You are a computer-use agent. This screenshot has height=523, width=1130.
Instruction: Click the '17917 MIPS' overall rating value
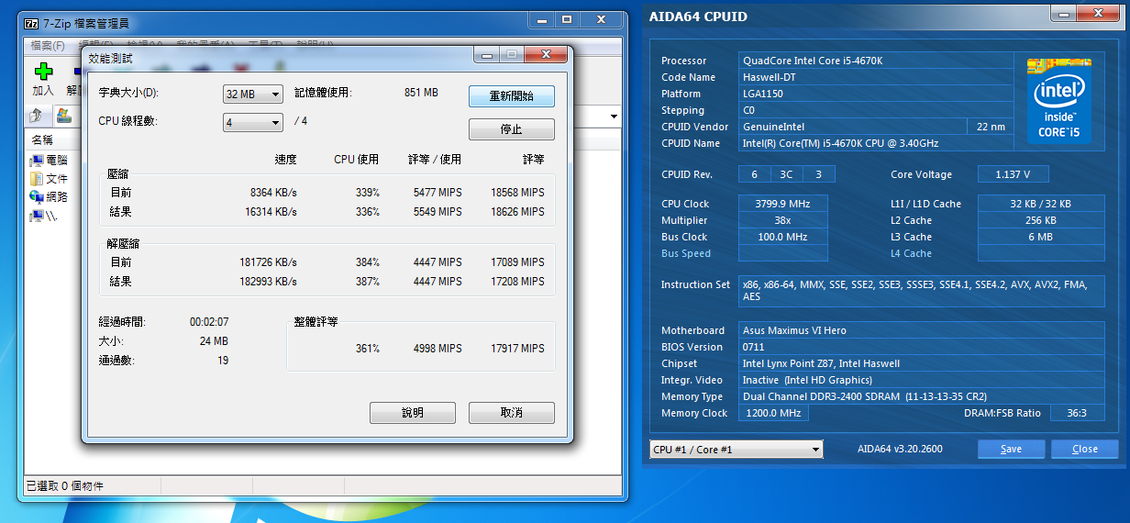[x=517, y=348]
